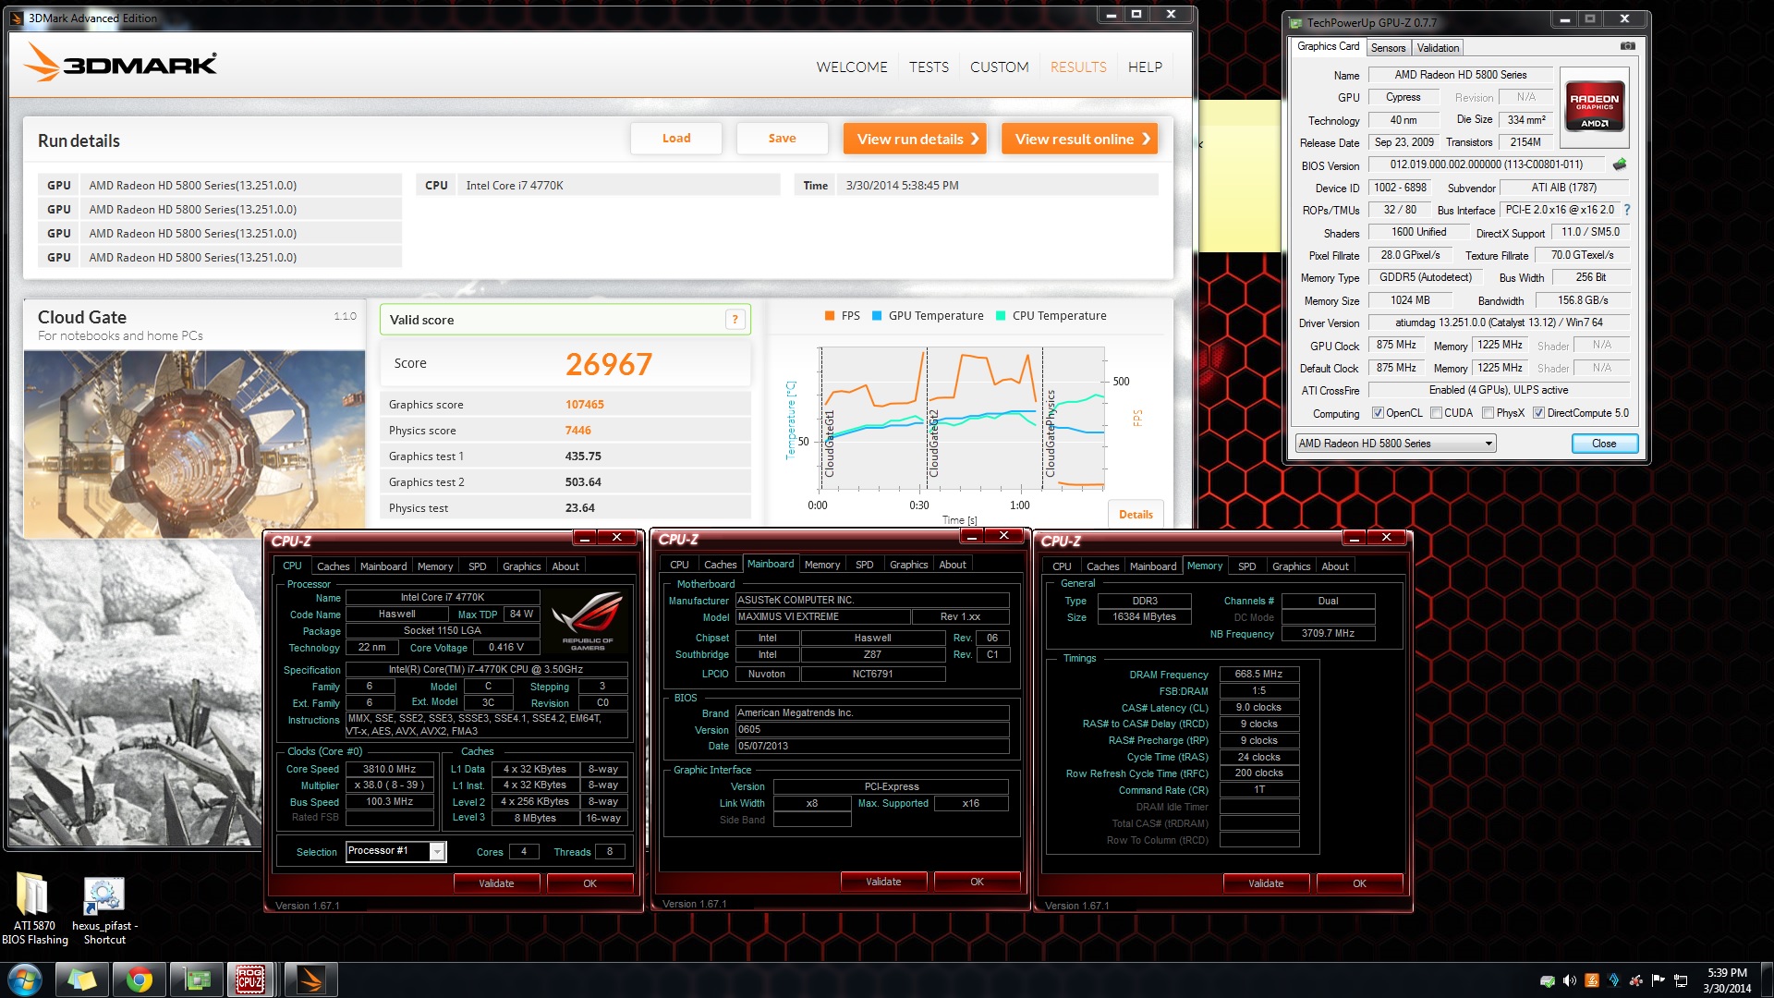Open SPD tab in the middle CPU-Z window
The image size is (1774, 998).
[864, 565]
